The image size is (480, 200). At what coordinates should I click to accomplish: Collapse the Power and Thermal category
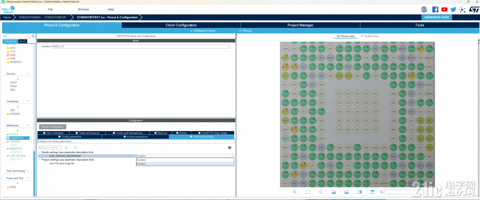point(28,178)
